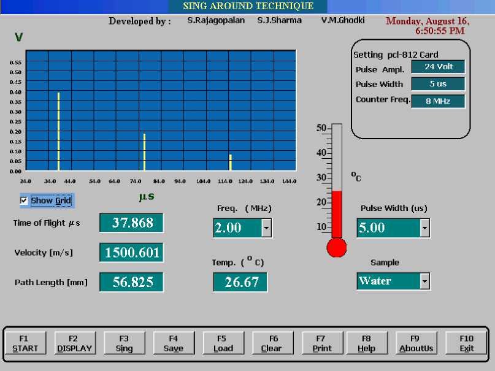Print results via F7 Print button
This screenshot has height=371, width=495.
click(321, 343)
